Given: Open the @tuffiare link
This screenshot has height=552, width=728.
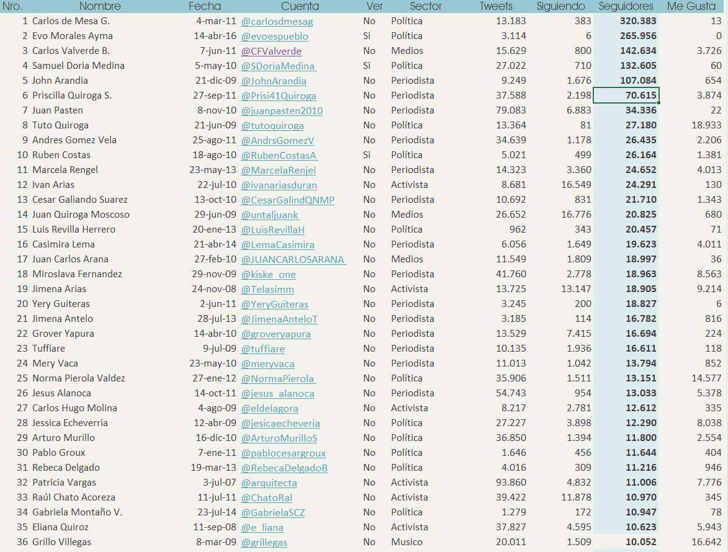Looking at the screenshot, I should [x=263, y=349].
